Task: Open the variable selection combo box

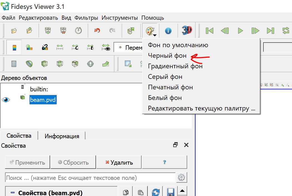Action: pyautogui.click(x=128, y=47)
